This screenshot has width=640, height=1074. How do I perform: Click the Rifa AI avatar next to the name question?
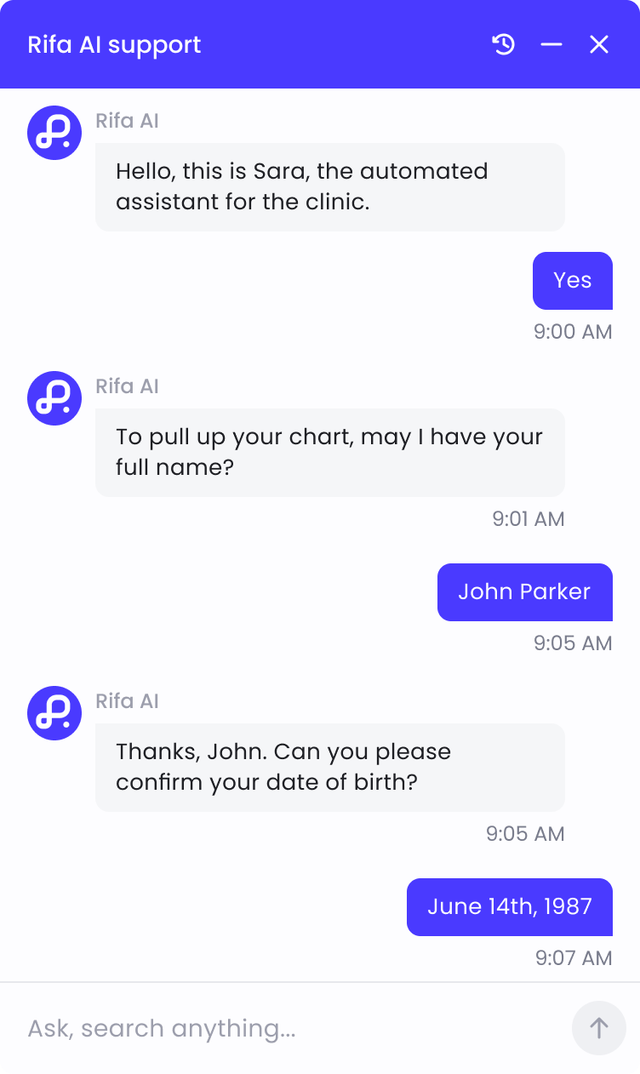tap(54, 397)
